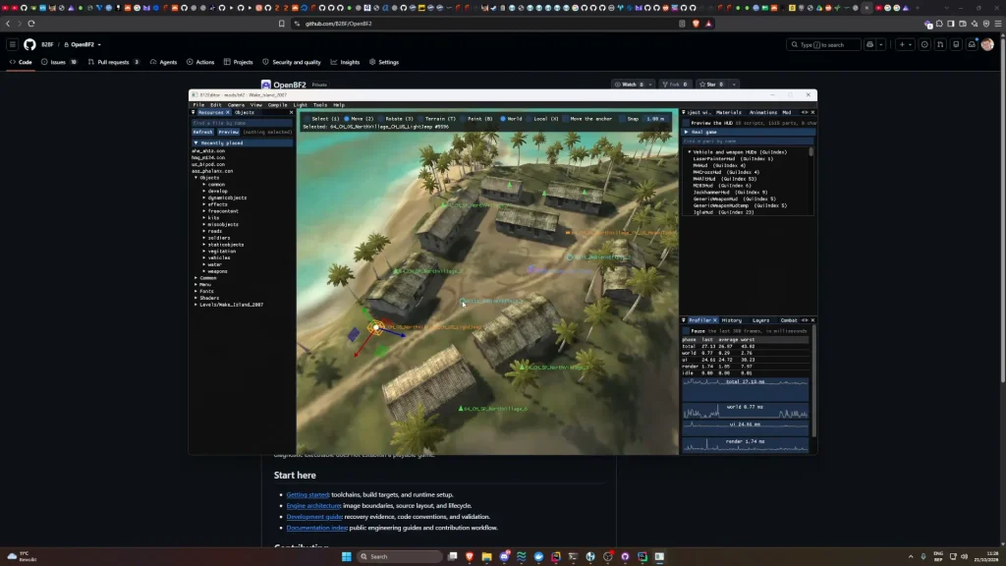Viewport: 1006px width, 566px height.
Task: Open the Documentation index link
Action: tap(316, 528)
